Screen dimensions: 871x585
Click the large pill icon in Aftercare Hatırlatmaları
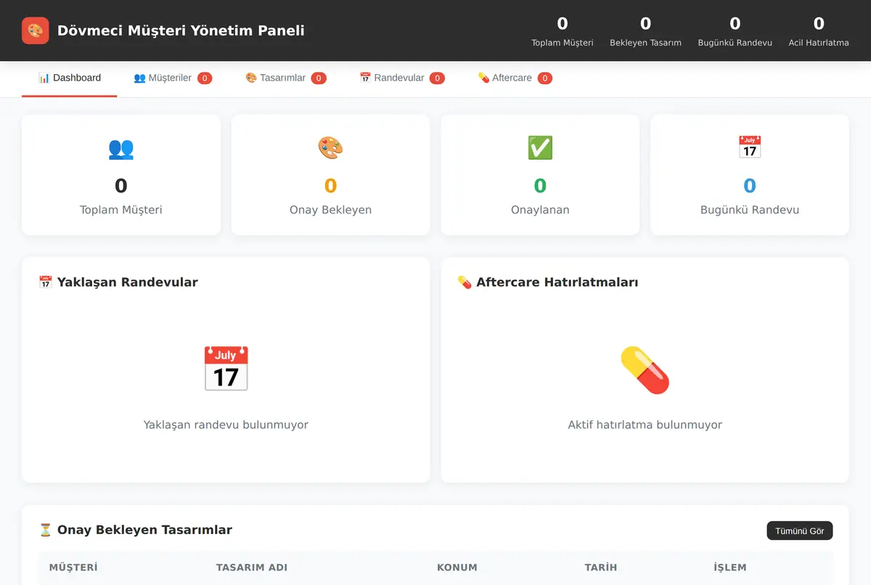tap(645, 370)
